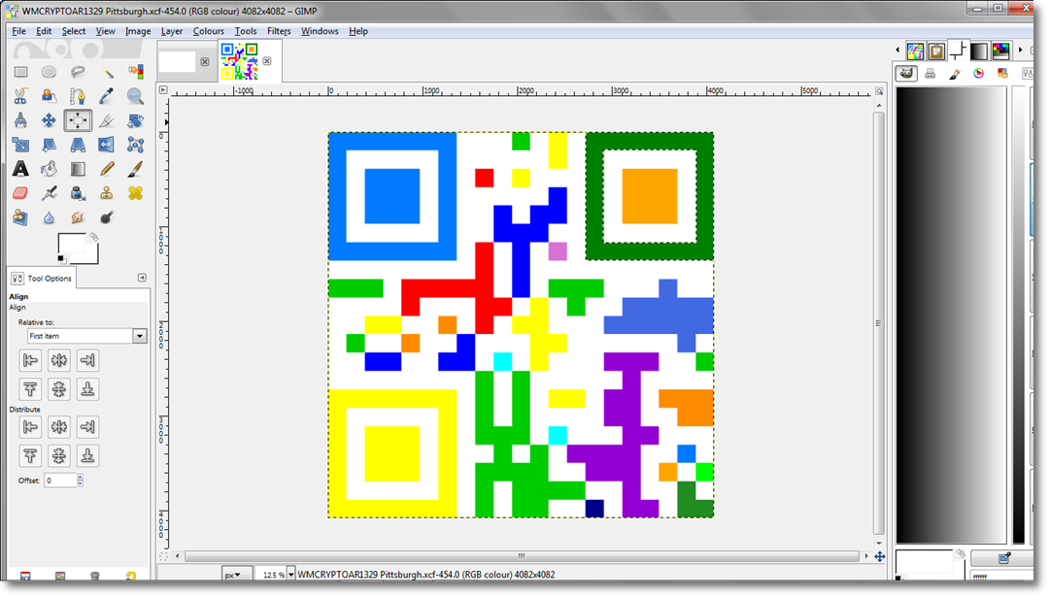Select the Blend gradient tool
Image resolution: width=1049 pixels, height=597 pixels.
tap(78, 169)
